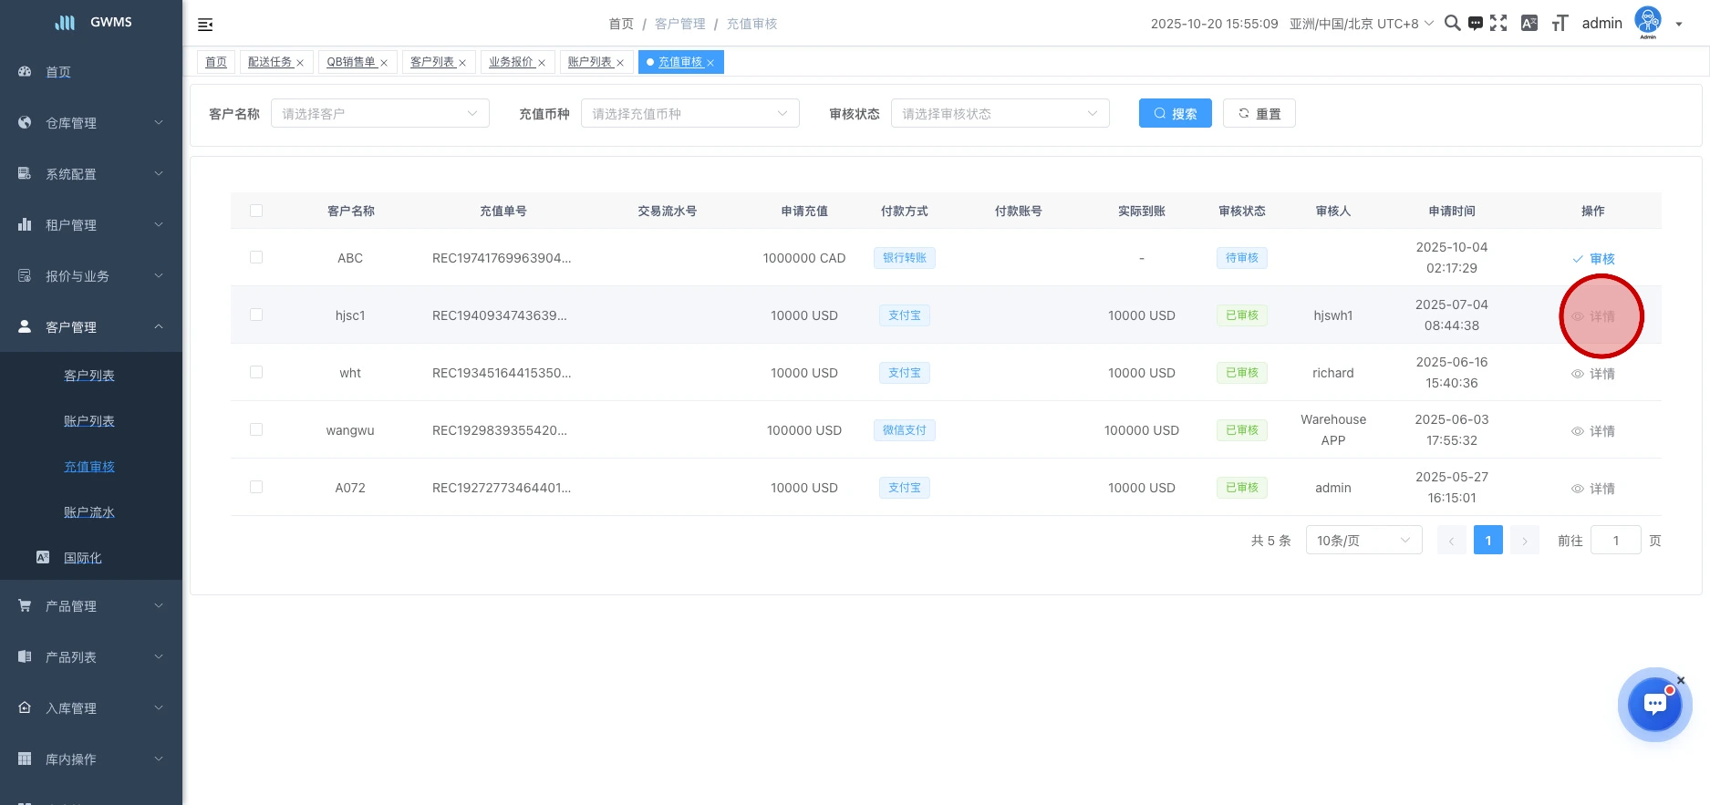Open the floating chat assistant button
The height and width of the screenshot is (805, 1710).
tap(1654, 705)
